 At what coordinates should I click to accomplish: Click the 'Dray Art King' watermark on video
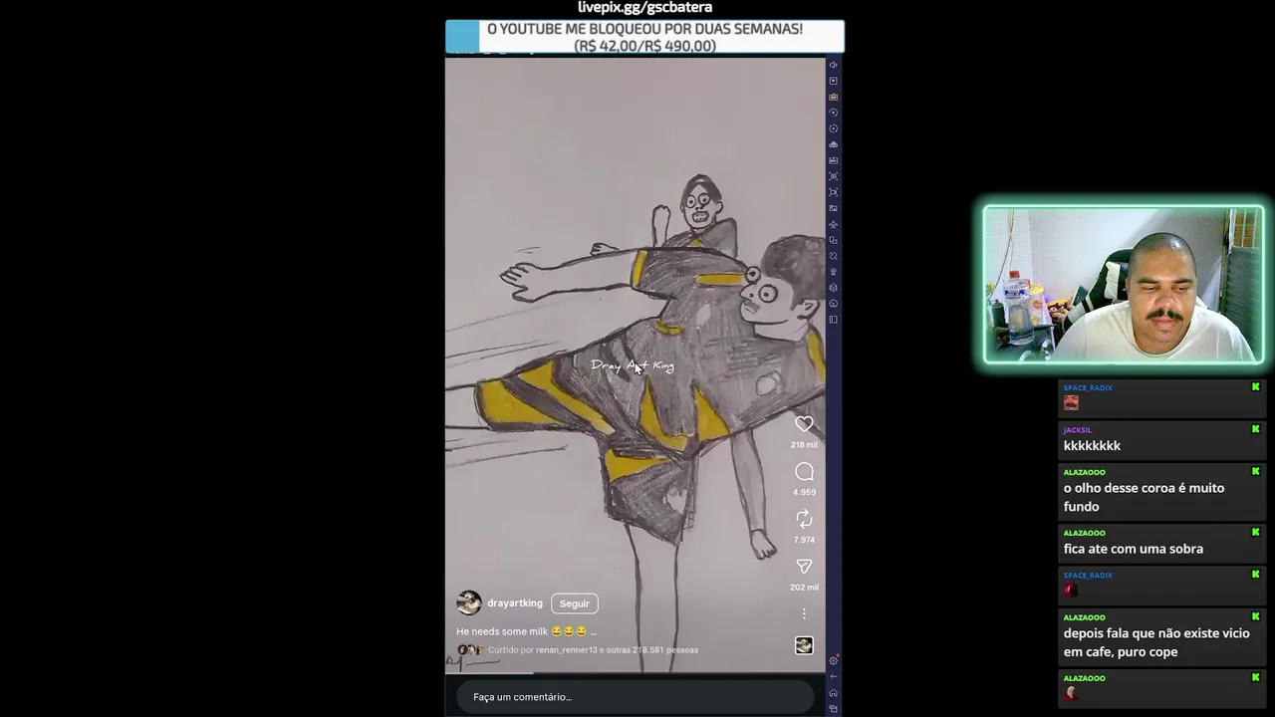(x=633, y=365)
